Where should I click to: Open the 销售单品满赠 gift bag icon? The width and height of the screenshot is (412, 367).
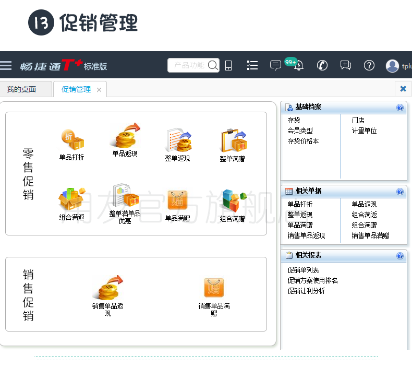pyautogui.click(x=214, y=288)
